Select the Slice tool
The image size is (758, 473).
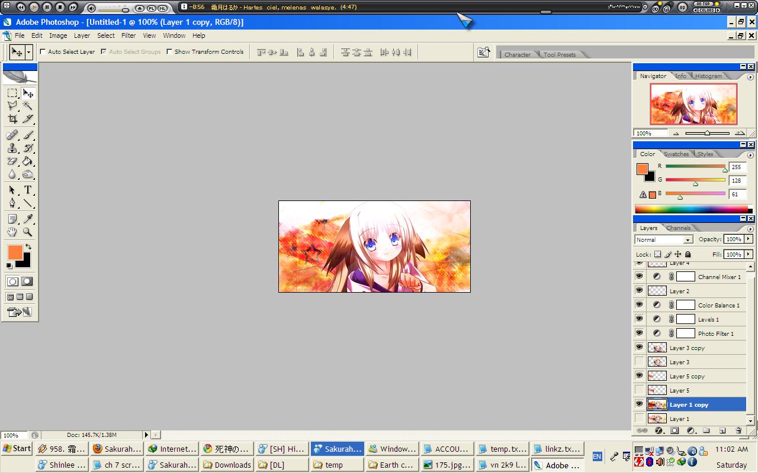(x=28, y=118)
